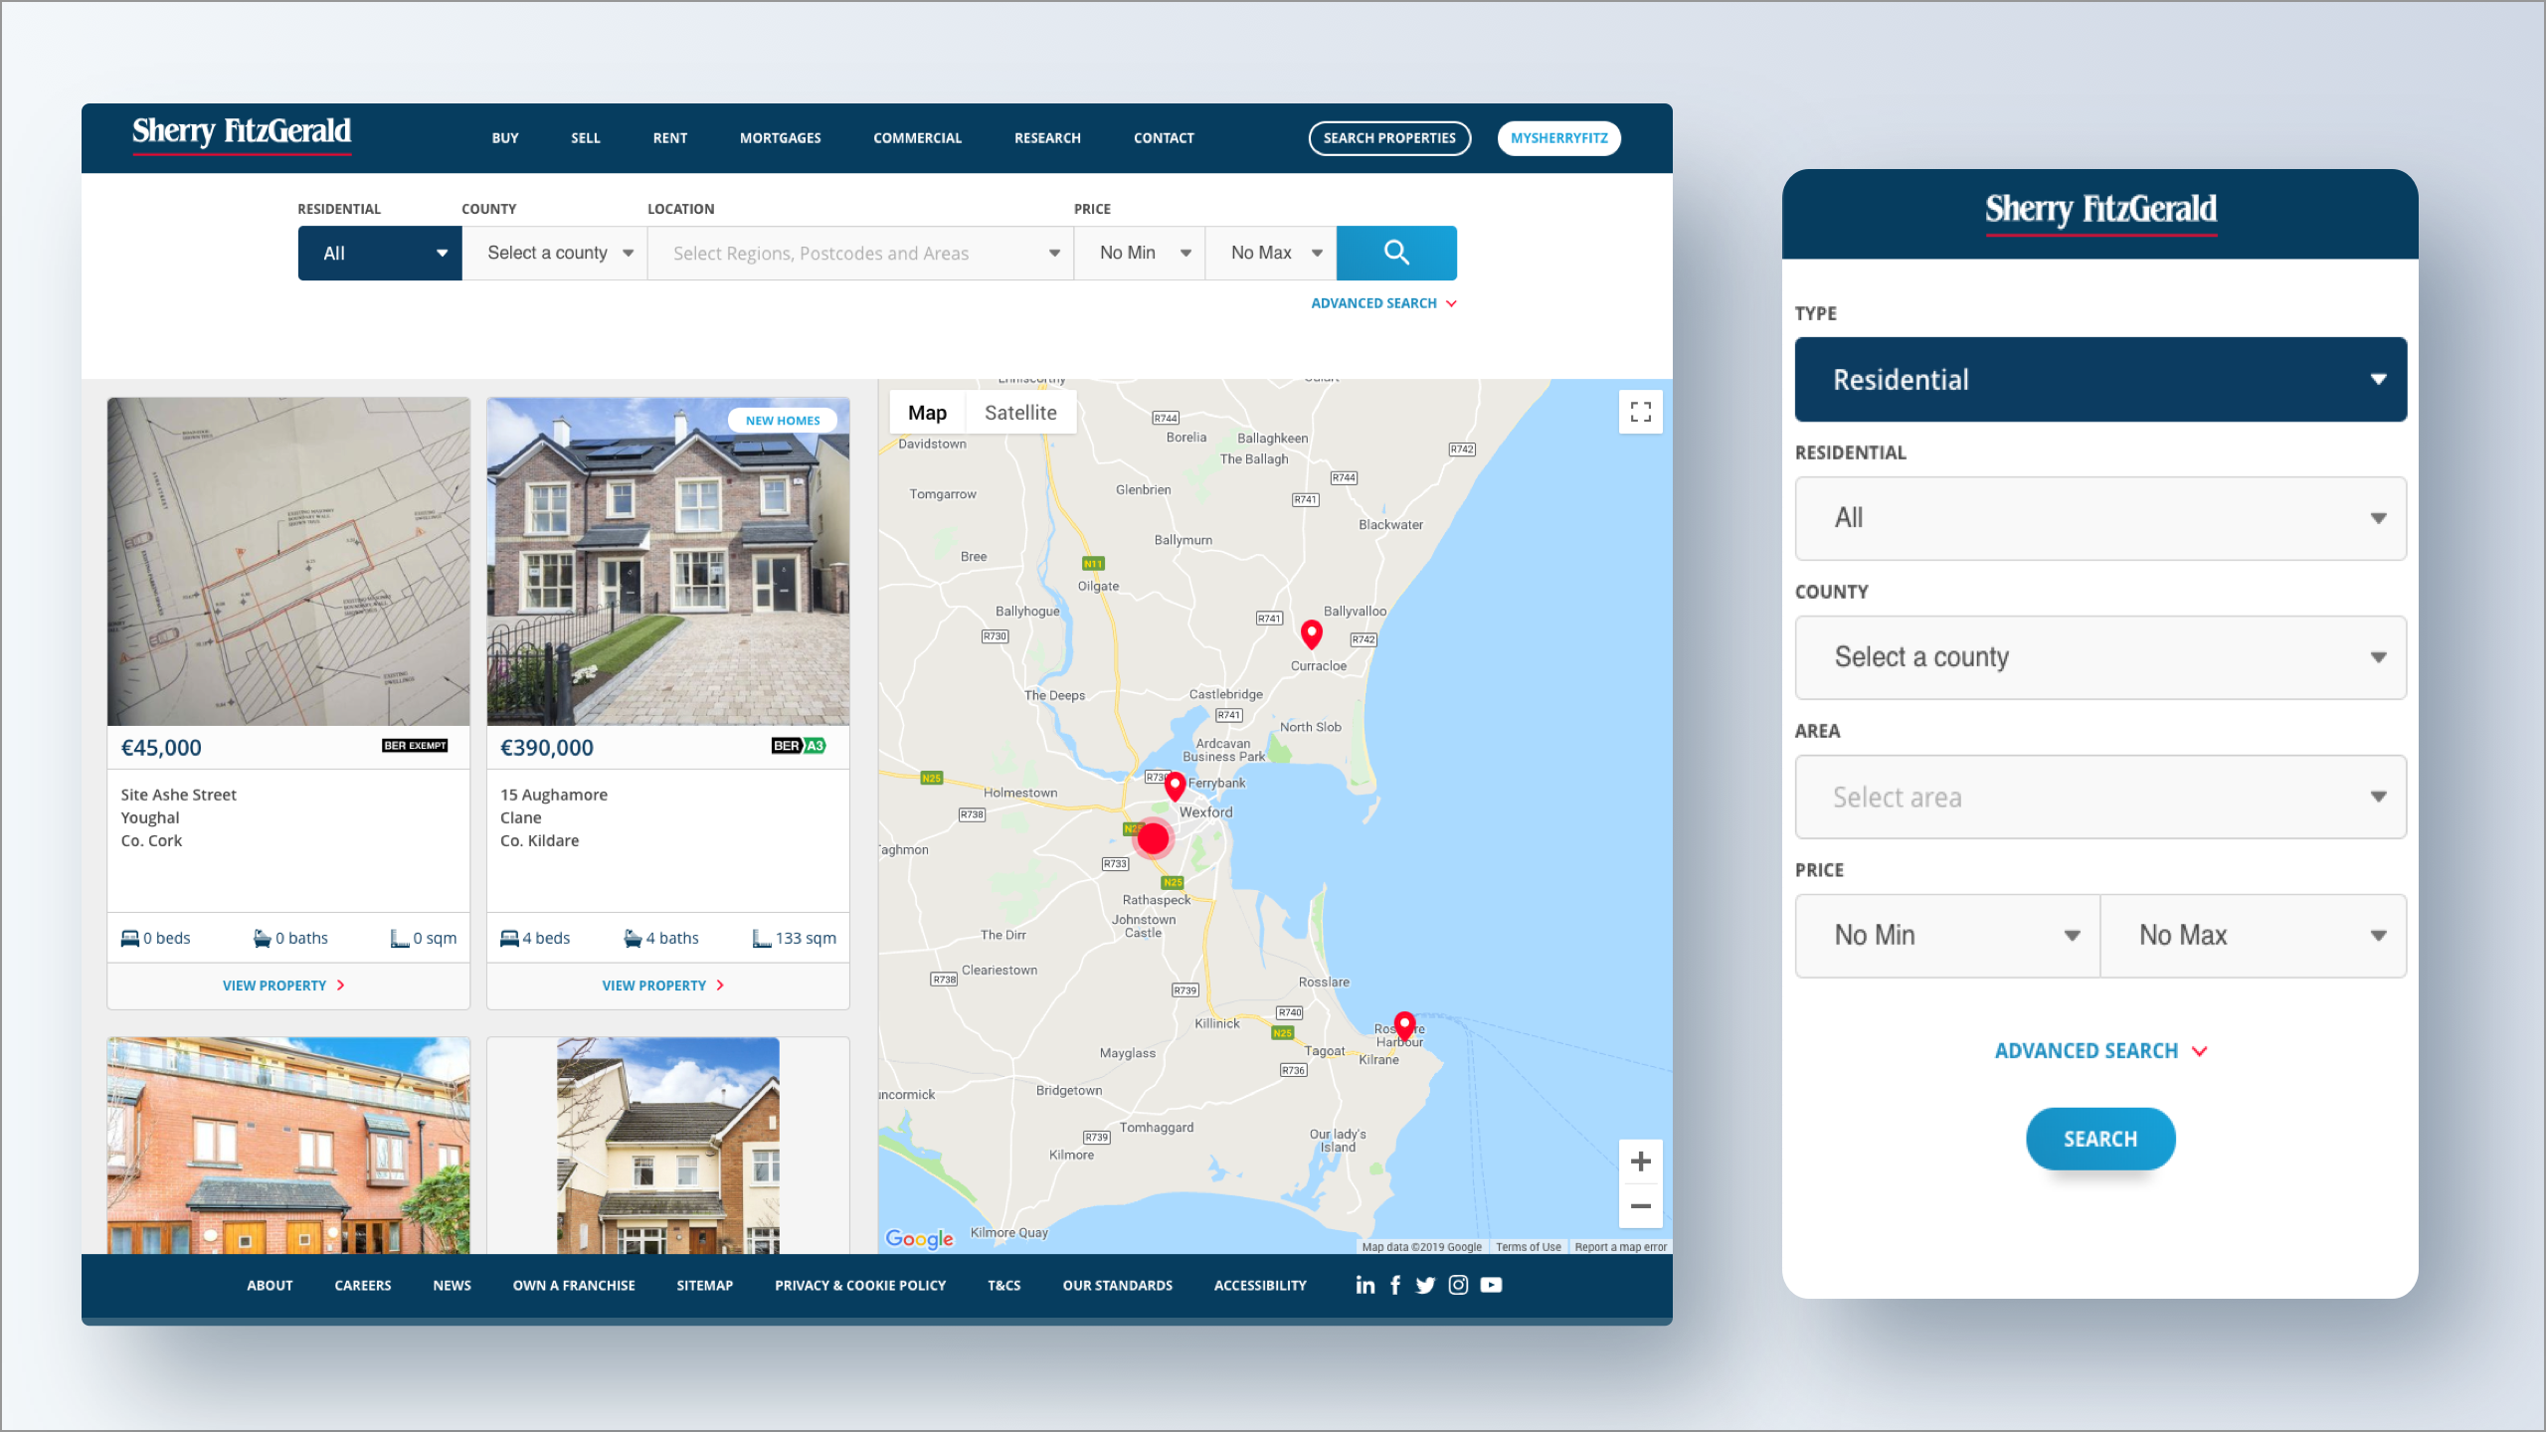Open the YouTube footer icon
The height and width of the screenshot is (1432, 2546).
(1491, 1285)
